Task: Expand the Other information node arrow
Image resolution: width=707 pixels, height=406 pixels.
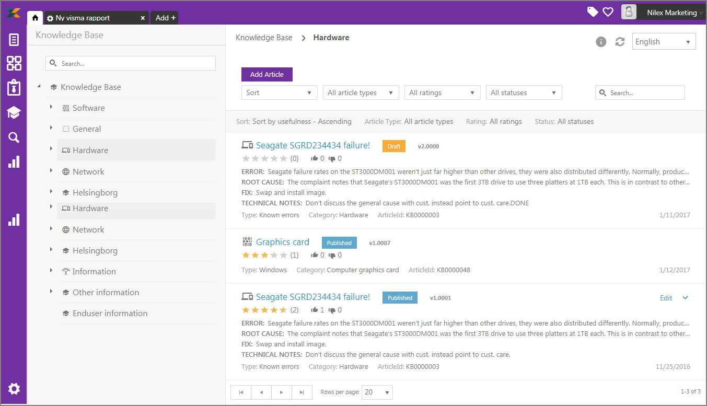Action: pos(51,291)
